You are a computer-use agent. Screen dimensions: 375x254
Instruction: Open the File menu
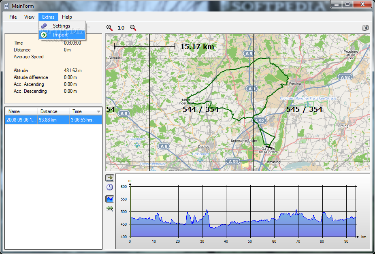(x=13, y=17)
